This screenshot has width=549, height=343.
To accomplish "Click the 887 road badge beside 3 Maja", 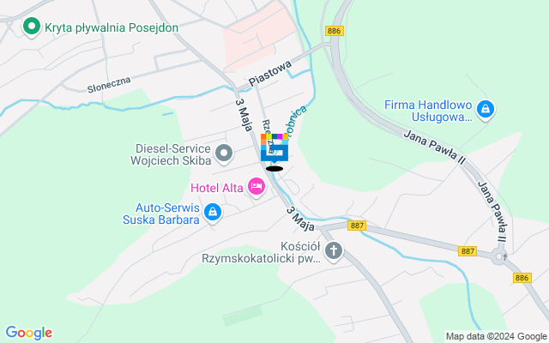I will tap(357, 226).
